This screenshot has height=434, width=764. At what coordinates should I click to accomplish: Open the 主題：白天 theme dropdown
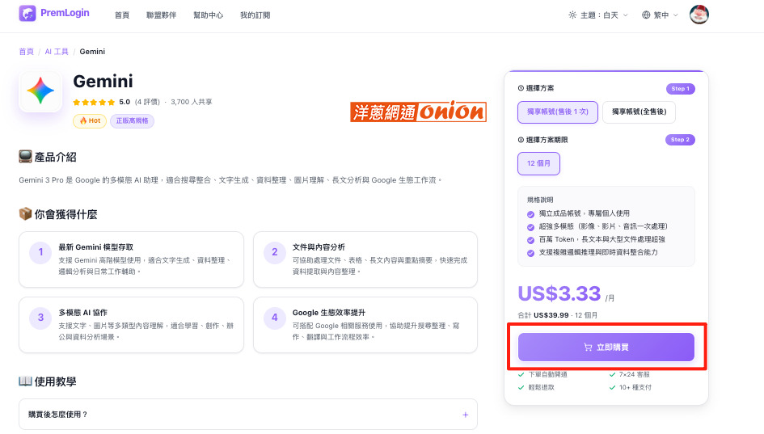598,15
